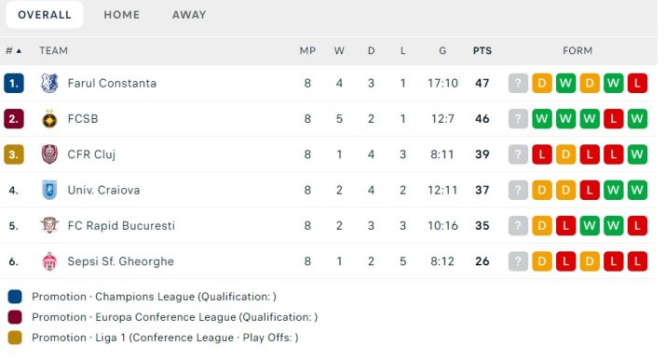Sort table by the rank # column arrow
This screenshot has width=666, height=359.
[19, 51]
